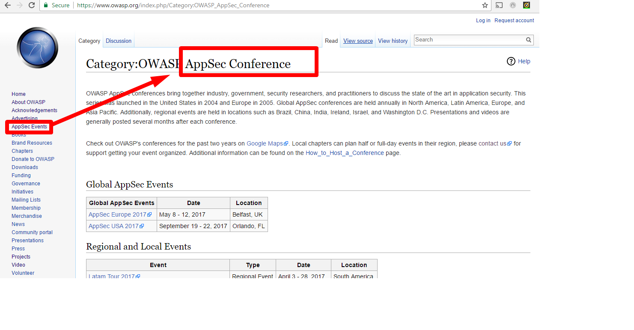Switch to the Discussion tab

click(119, 41)
